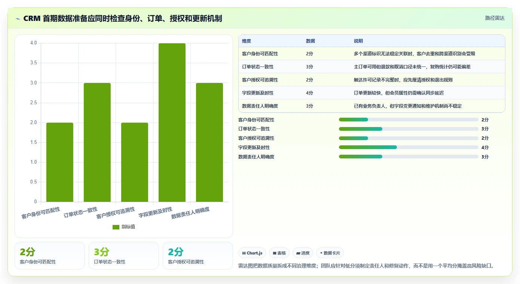Click the 路径雷达 label in header
Viewport: 520px width, 284px height.
click(x=495, y=18)
